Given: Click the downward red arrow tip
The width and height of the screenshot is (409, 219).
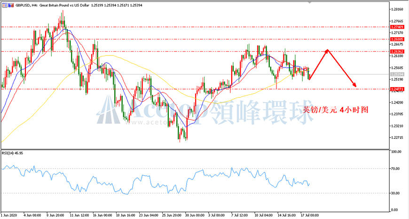Looking at the screenshot, I should click(x=355, y=85).
